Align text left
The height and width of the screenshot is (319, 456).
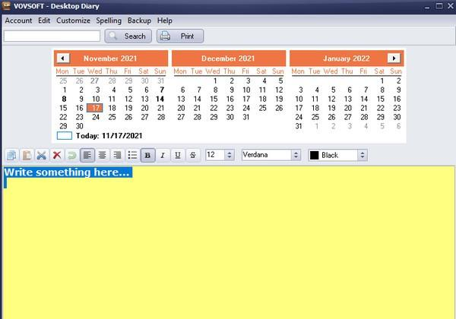87,155
